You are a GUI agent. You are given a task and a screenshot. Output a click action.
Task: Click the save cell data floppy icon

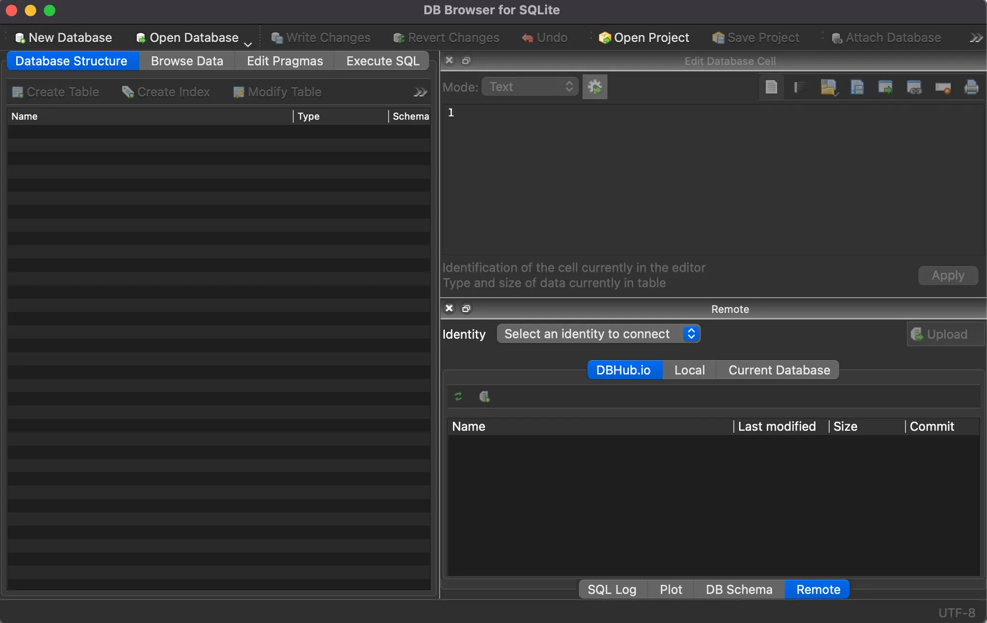pyautogui.click(x=857, y=87)
